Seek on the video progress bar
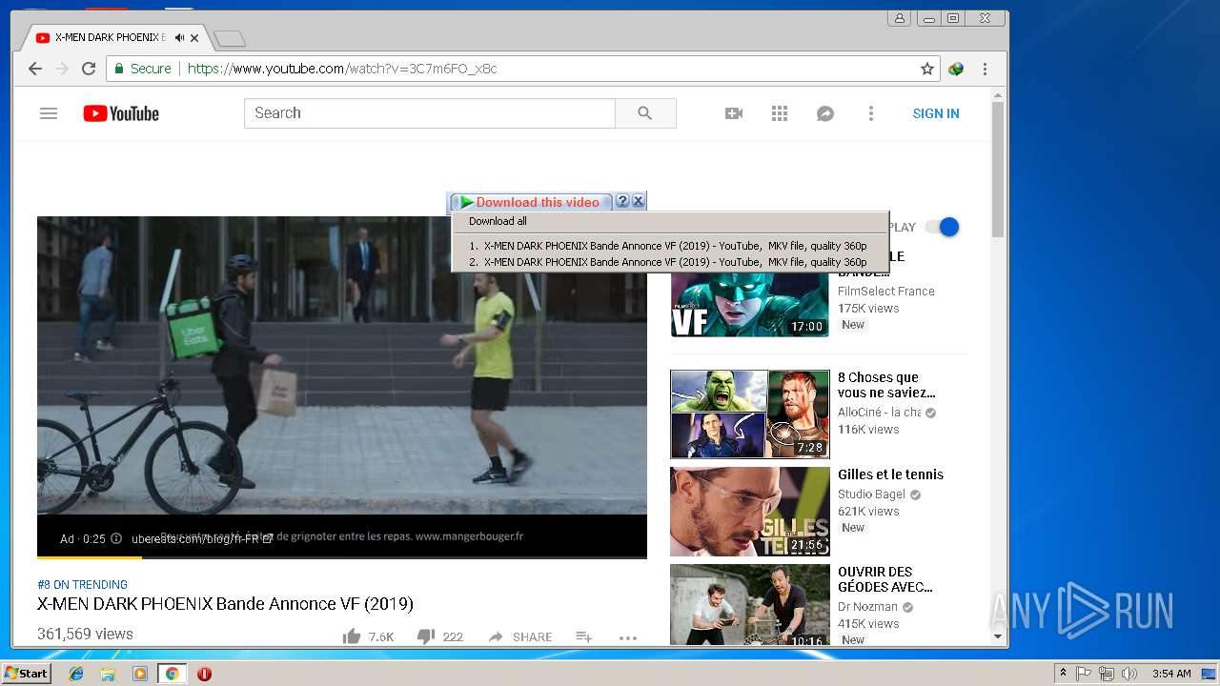The width and height of the screenshot is (1220, 686). point(342,556)
